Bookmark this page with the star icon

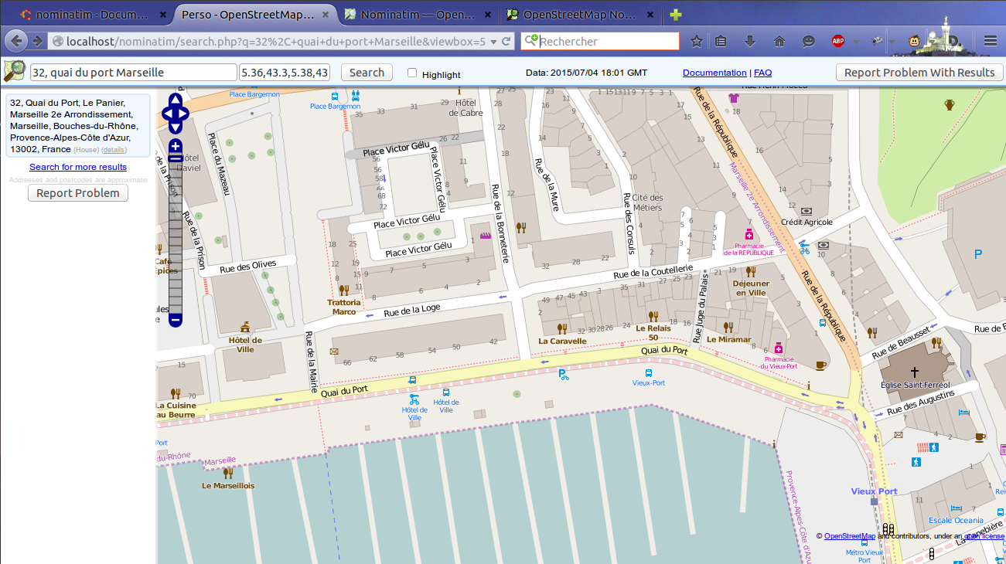point(696,41)
